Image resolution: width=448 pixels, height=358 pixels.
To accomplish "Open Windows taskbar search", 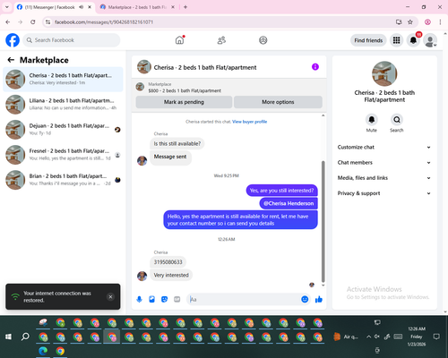I will tap(25, 337).
